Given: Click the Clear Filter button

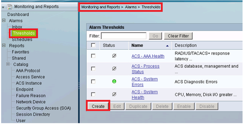Looking at the screenshot, I should (x=178, y=36).
